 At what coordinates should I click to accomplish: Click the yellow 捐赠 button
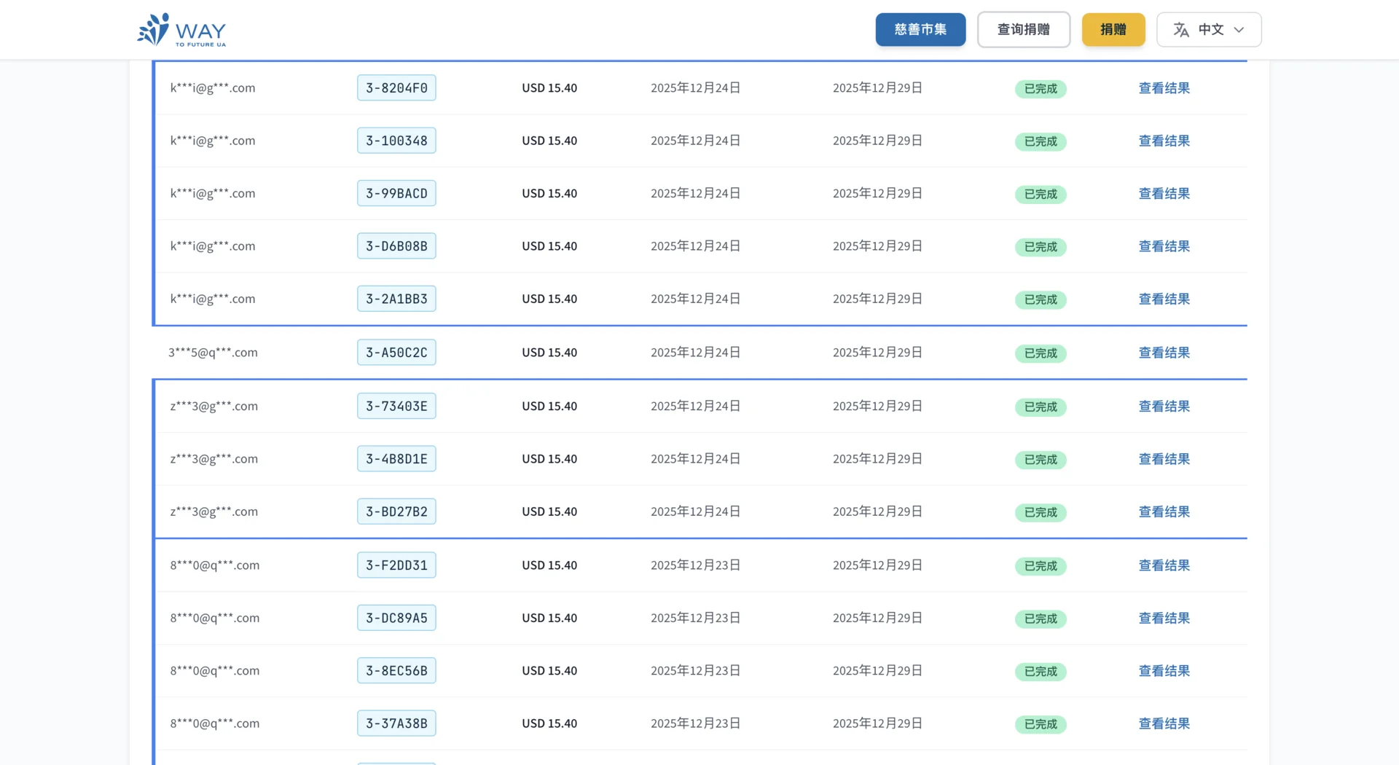pos(1113,30)
